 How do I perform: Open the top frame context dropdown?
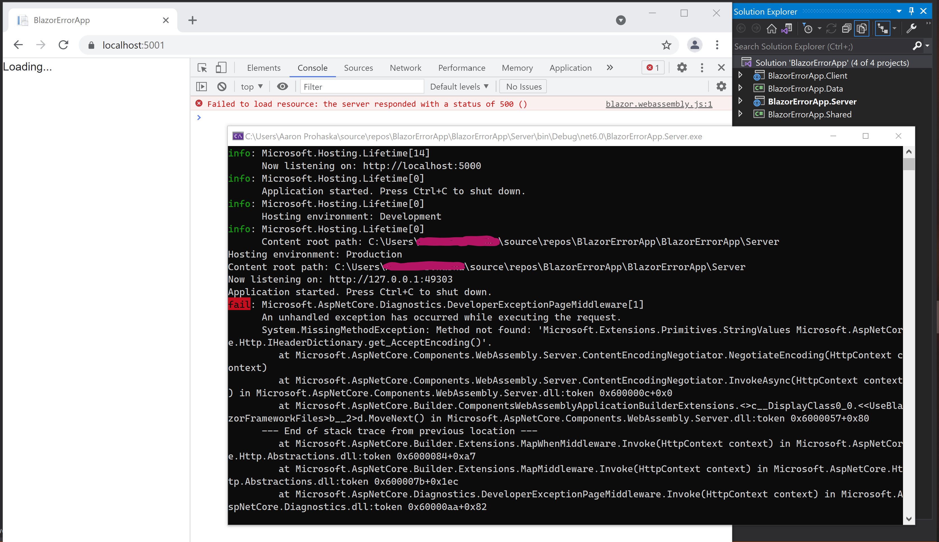coord(252,86)
